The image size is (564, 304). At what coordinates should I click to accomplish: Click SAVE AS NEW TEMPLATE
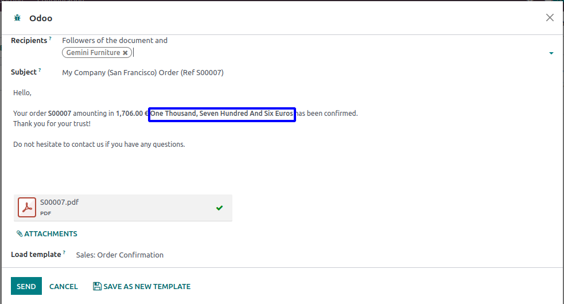pos(147,286)
